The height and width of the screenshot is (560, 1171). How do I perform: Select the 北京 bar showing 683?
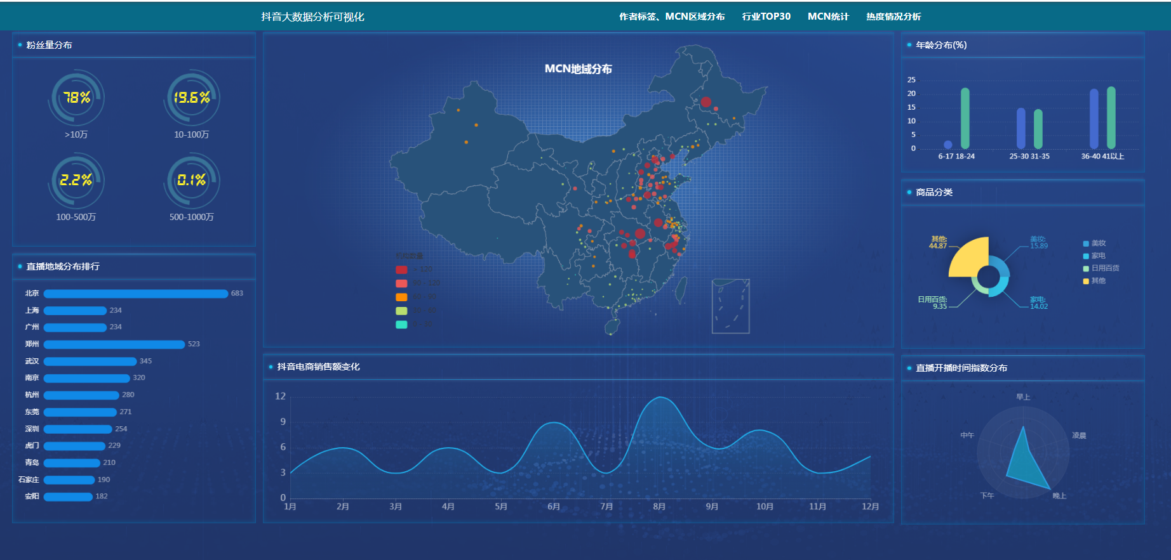(x=136, y=294)
